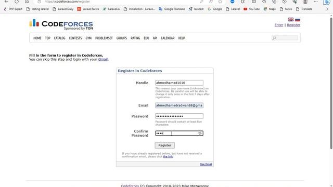Open the YouTube bookmark
The width and height of the screenshot is (333, 187).
pos(252,9)
